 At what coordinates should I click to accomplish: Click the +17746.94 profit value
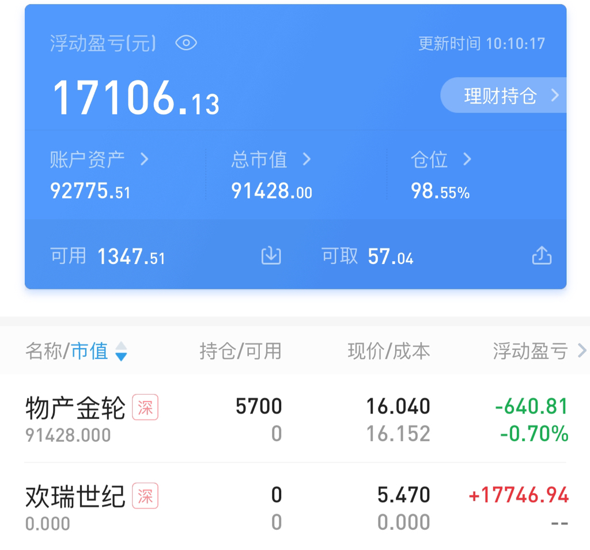click(519, 495)
